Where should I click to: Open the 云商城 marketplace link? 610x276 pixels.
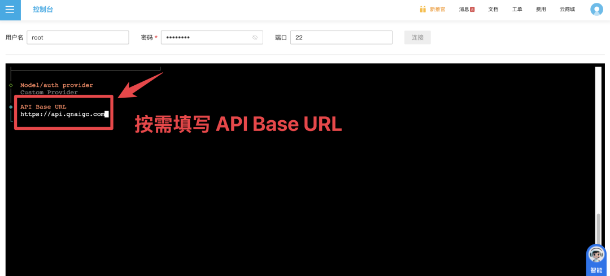pos(567,10)
